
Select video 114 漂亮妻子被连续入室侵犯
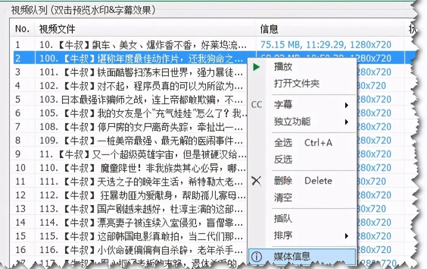141,223
